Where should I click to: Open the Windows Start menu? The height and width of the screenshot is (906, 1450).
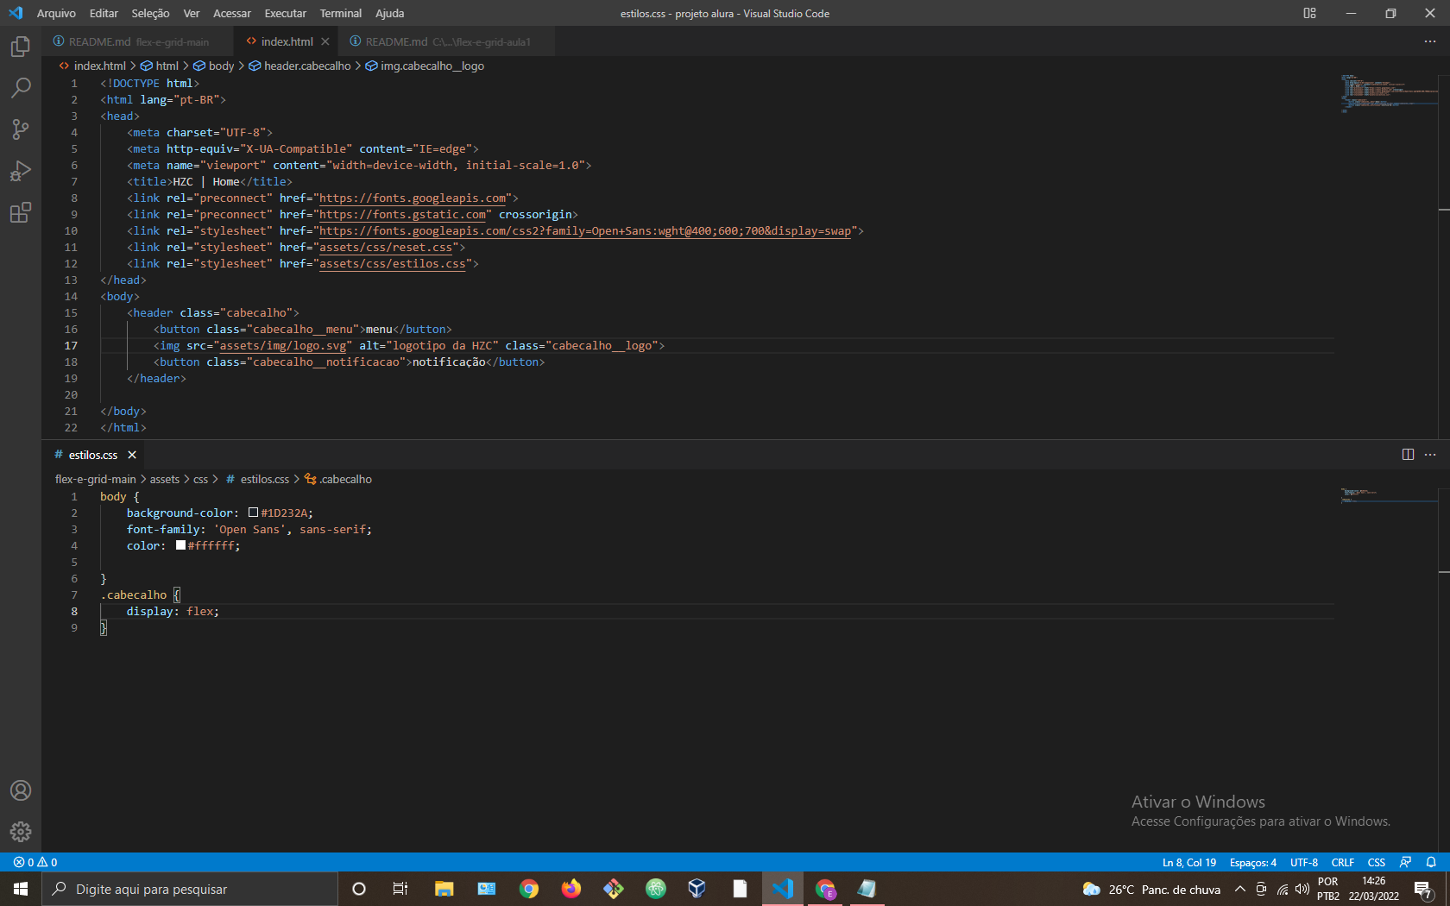tap(21, 889)
